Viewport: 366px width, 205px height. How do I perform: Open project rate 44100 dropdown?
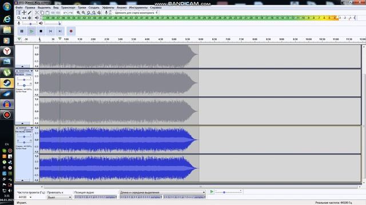(30, 197)
